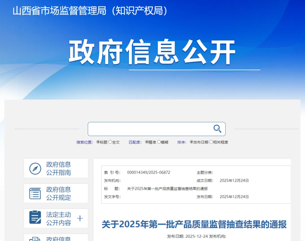This screenshot has width=305, height=241.
Task: Click the compass icon for 政府信息公开指南
Action: point(35,169)
